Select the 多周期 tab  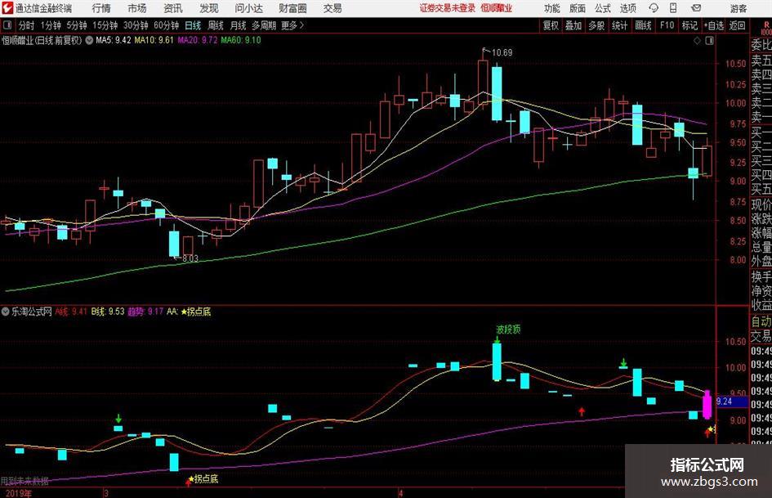[264, 25]
